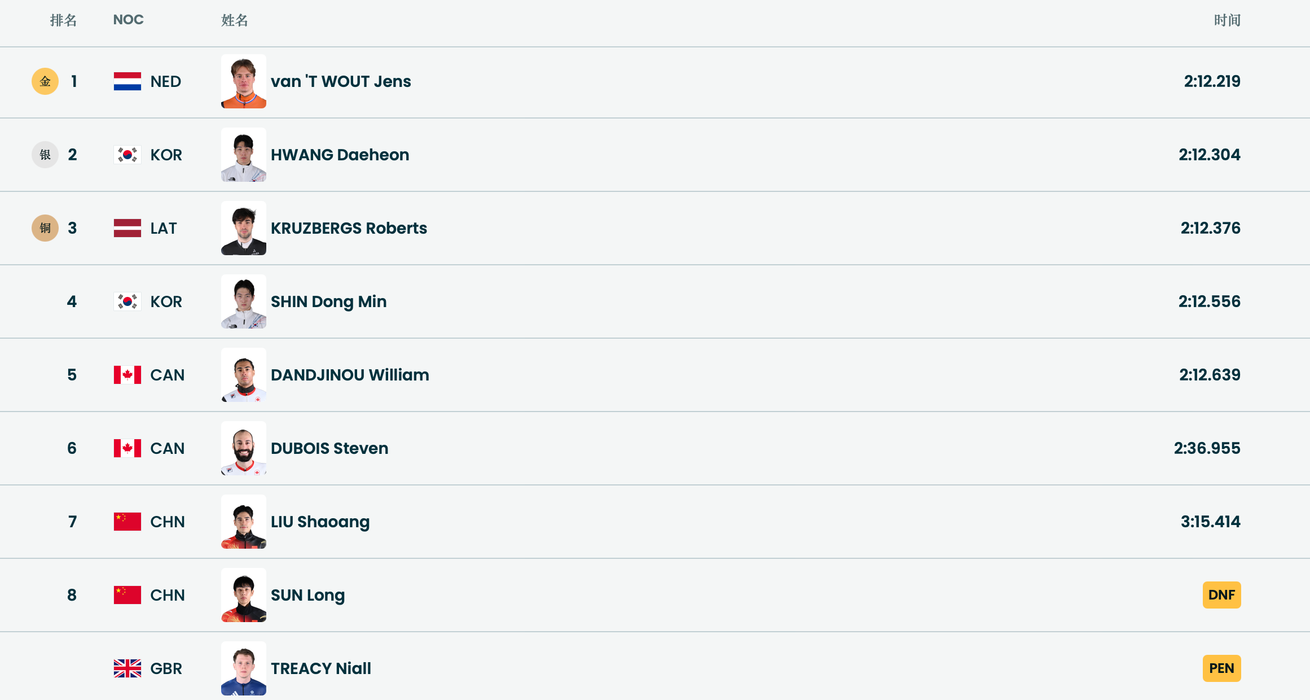Click the Netherlands flag icon
The width and height of the screenshot is (1310, 700).
pos(128,81)
